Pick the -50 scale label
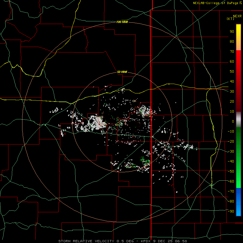This screenshot has height=243, width=243. [x=231, y=171]
